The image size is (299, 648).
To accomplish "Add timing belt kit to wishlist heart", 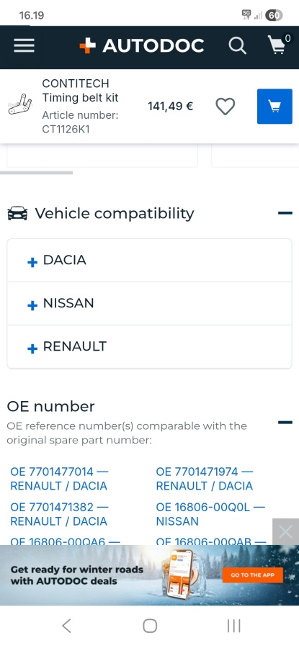I will tap(226, 107).
